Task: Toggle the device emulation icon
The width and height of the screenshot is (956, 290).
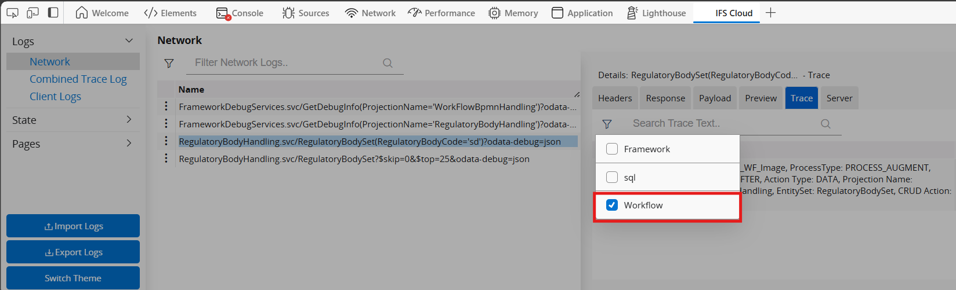Action: [32, 13]
